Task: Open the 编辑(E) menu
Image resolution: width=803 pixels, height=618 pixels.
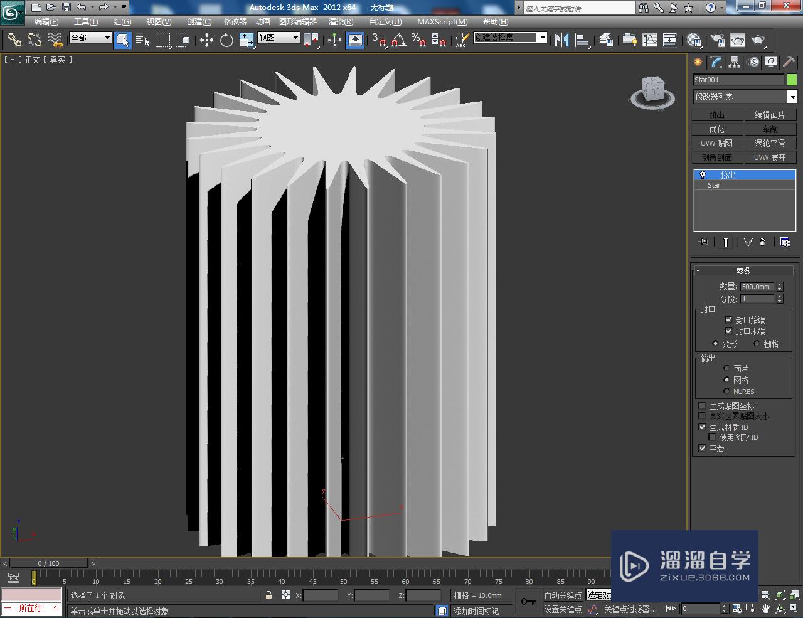Action: [46, 21]
